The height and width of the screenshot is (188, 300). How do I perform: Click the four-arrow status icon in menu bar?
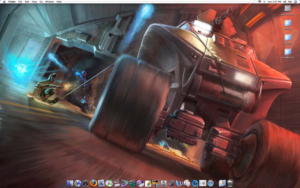(264, 2)
